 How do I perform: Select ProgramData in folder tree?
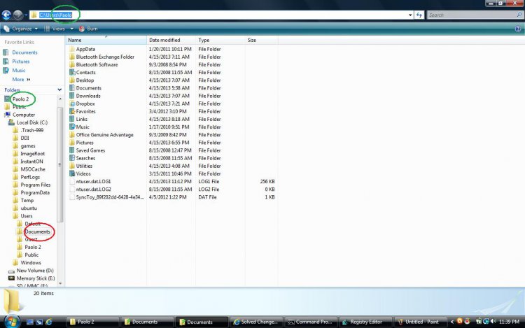[35, 193]
